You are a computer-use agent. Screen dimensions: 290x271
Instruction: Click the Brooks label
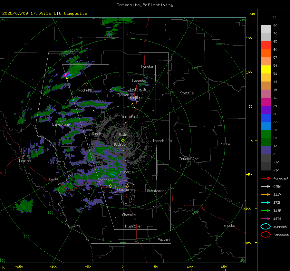point(229,226)
